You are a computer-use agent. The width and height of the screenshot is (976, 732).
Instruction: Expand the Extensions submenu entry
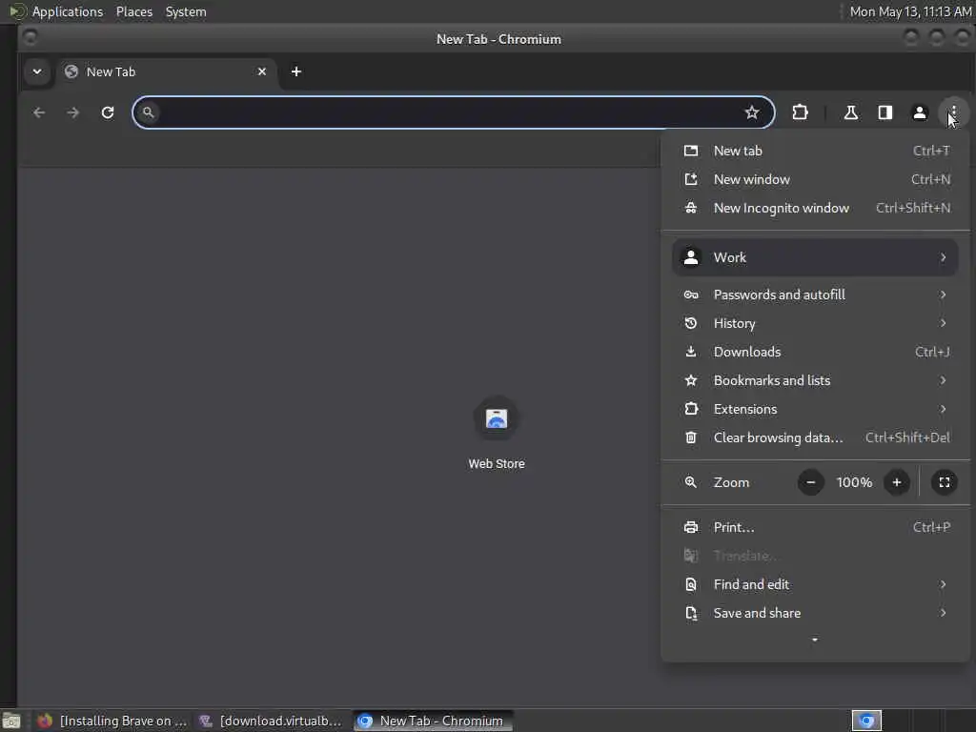click(x=816, y=410)
